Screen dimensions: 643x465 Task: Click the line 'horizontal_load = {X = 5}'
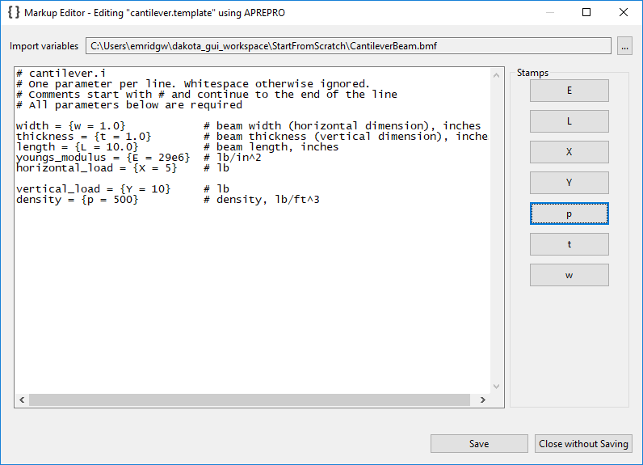96,168
